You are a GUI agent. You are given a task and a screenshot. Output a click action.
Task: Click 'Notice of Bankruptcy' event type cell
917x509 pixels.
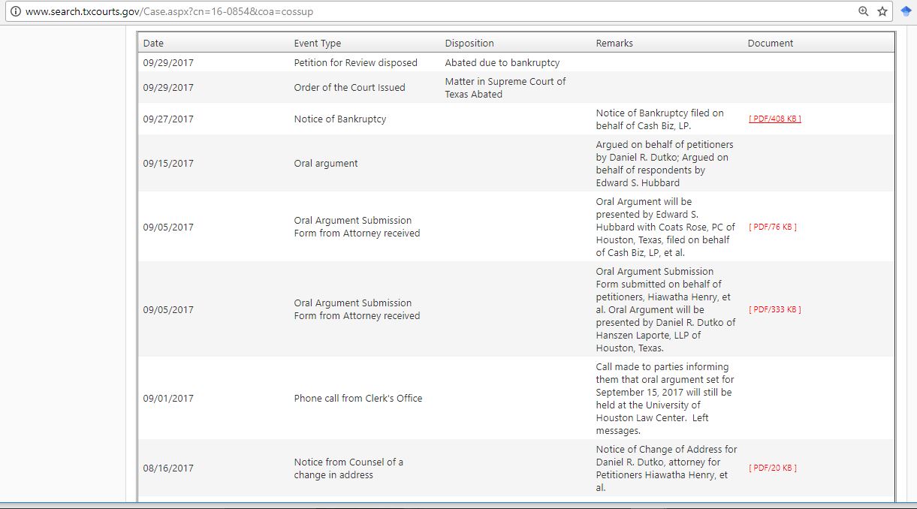(340, 119)
